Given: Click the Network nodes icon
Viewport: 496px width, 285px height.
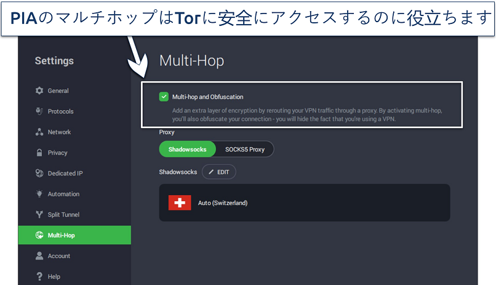Looking at the screenshot, I should pyautogui.click(x=39, y=132).
